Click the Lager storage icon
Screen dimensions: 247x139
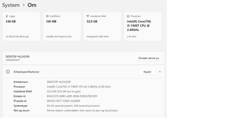point(7,16)
